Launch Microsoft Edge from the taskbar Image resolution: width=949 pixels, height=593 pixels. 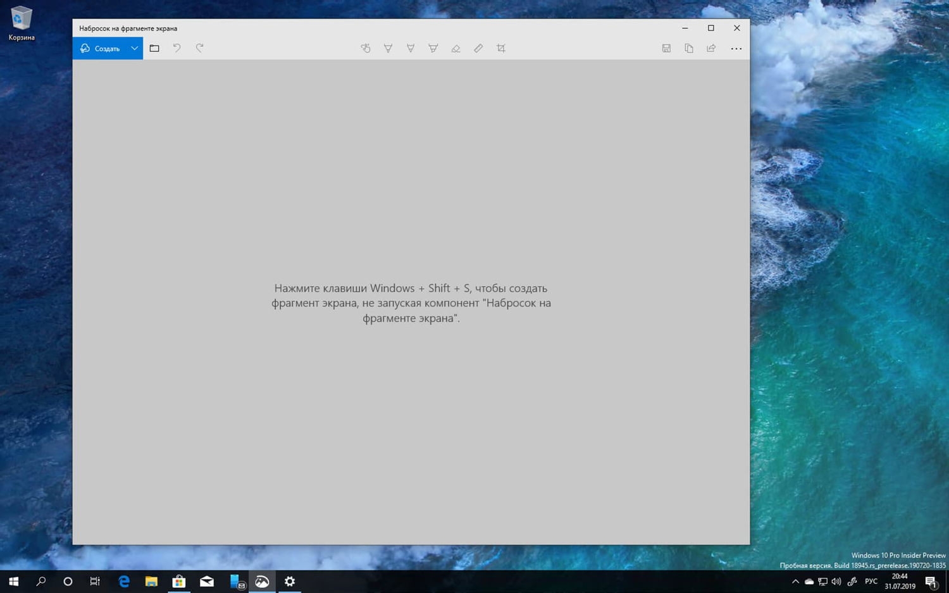[x=124, y=582]
